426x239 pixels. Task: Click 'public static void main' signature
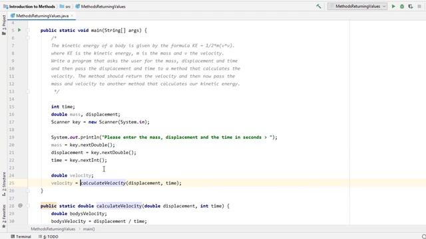tap(94, 31)
